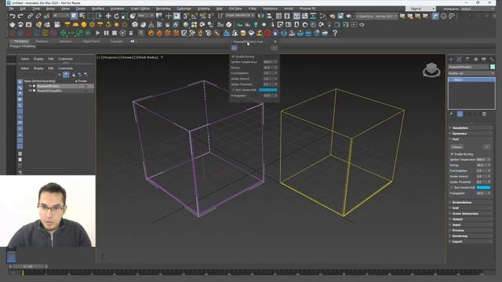
Task: Click the Render Setup teapot icon
Action: click(x=333, y=16)
